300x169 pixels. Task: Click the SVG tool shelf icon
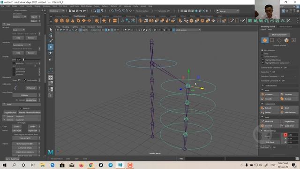(x=115, y=21)
